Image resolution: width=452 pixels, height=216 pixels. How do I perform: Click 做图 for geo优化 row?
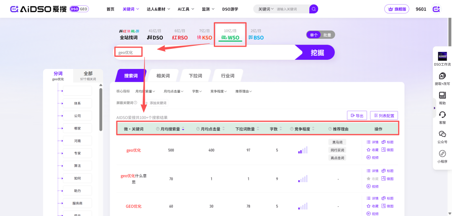click(388, 150)
